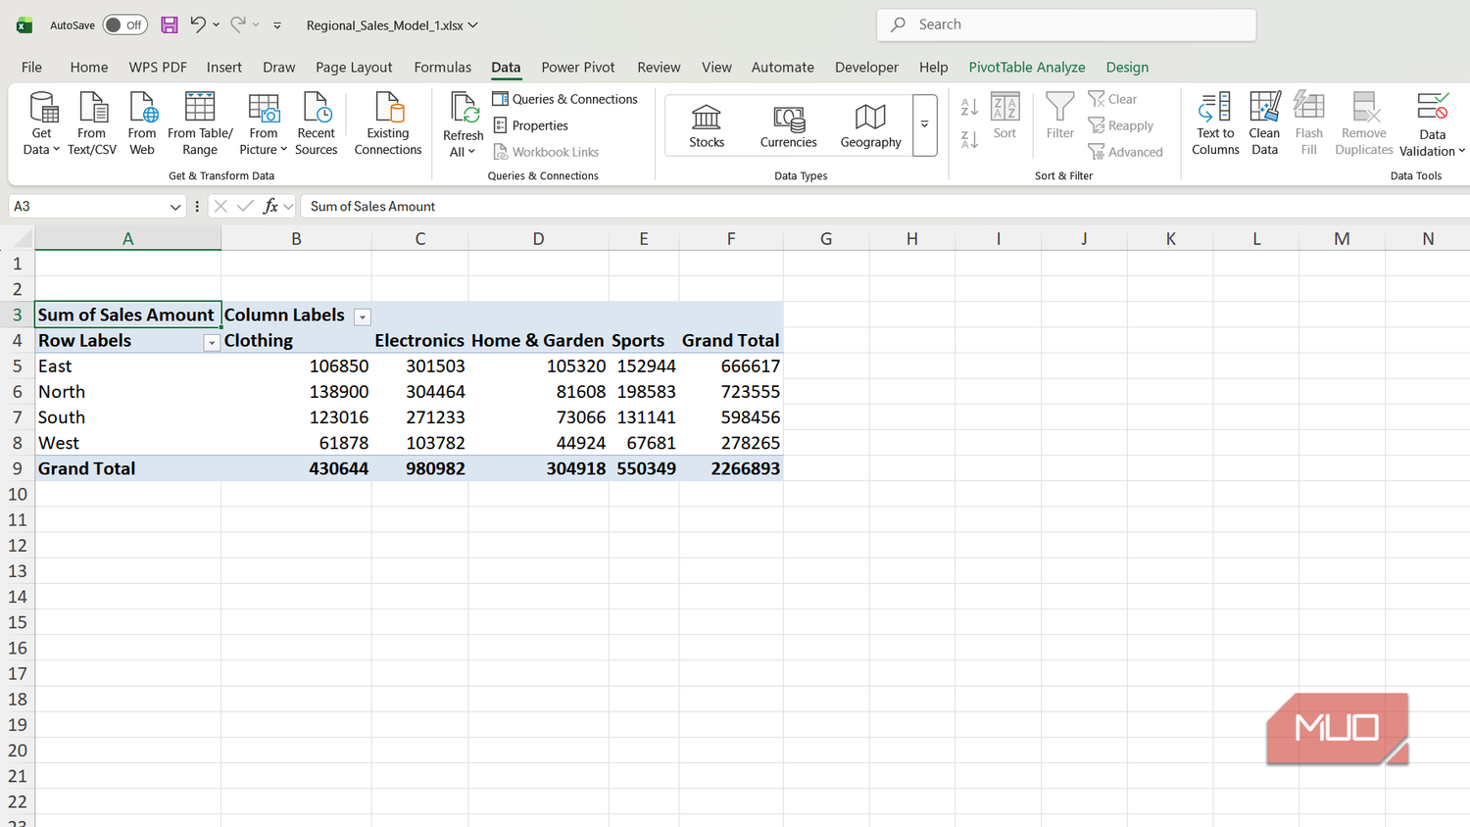
Task: Open Queries & Connections pane
Action: (564, 99)
